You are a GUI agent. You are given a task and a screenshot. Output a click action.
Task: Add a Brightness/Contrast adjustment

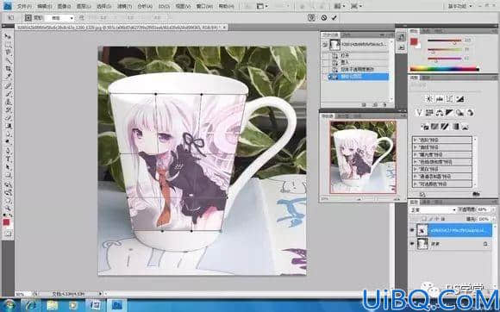[429, 99]
